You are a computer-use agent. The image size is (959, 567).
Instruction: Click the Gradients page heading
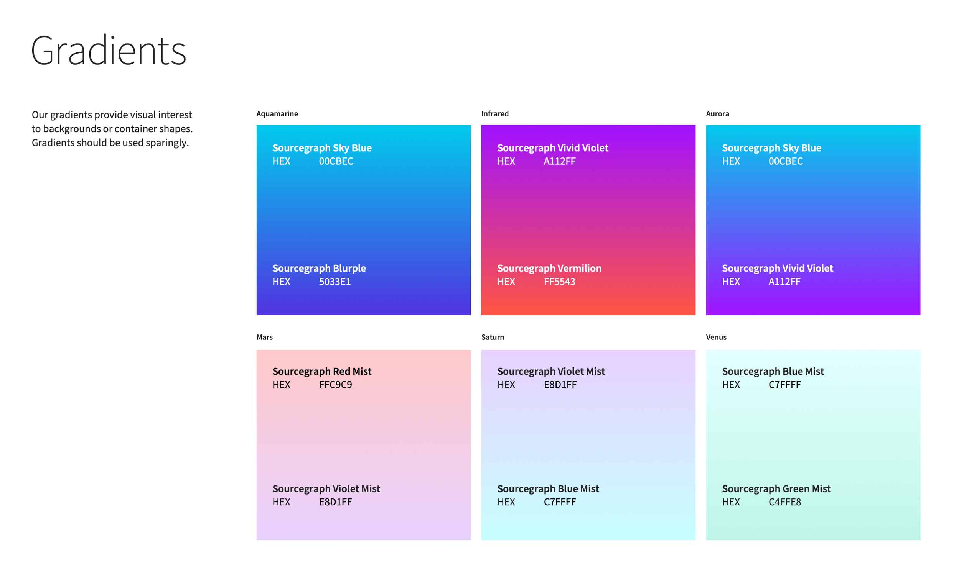109,51
